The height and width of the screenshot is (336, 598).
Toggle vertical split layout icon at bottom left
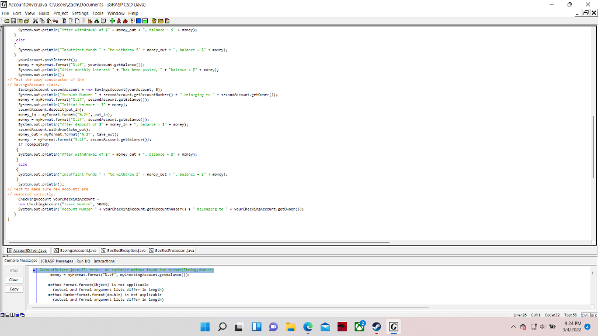(12, 314)
